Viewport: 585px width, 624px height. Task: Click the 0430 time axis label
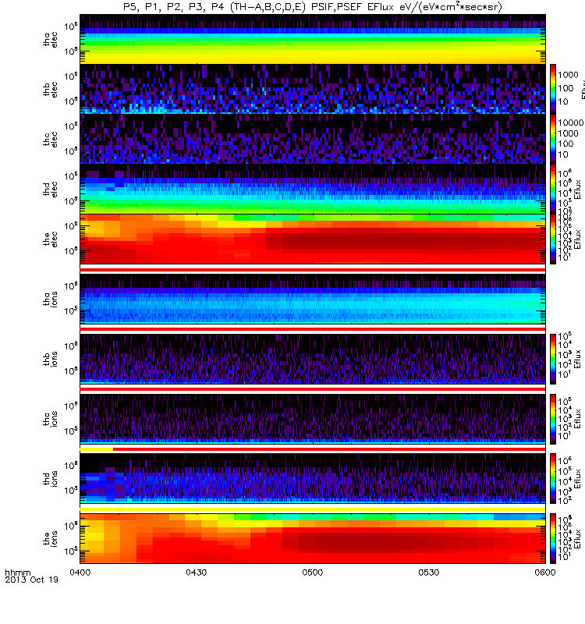click(x=197, y=573)
